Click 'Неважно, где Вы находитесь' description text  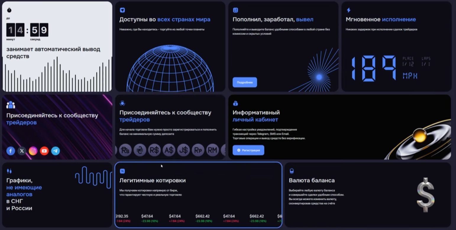(162, 29)
